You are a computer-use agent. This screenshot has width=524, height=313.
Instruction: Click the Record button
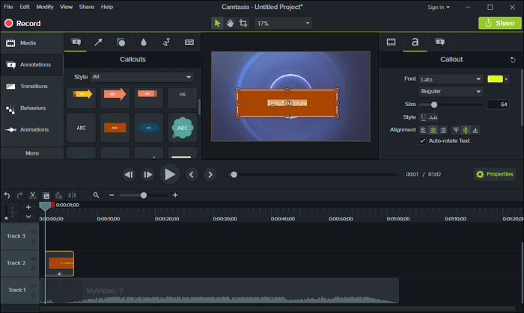pyautogui.click(x=22, y=23)
